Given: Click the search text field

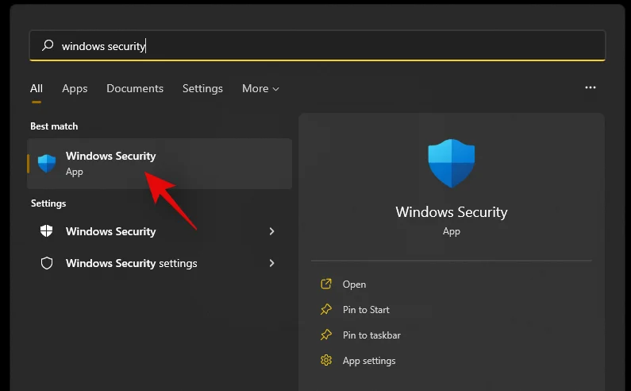Looking at the screenshot, I should coord(317,45).
